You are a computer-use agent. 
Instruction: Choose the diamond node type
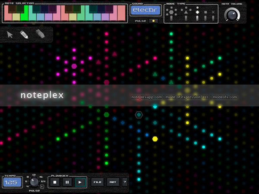coord(197,12)
